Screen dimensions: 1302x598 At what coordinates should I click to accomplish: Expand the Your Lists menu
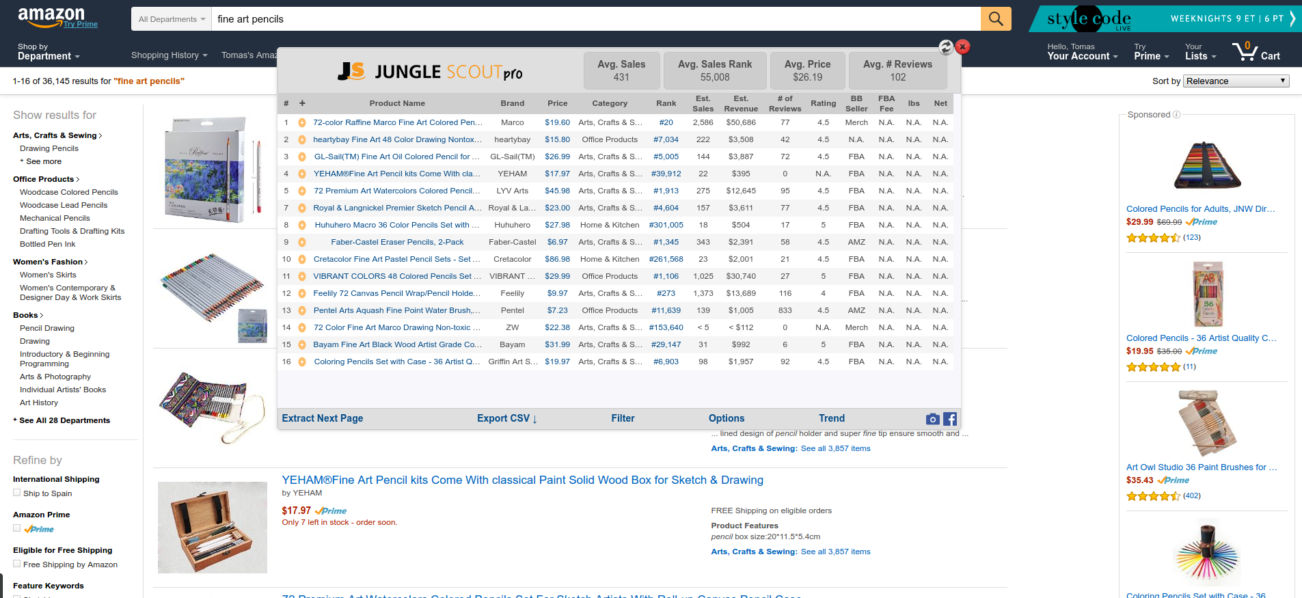pos(1201,52)
